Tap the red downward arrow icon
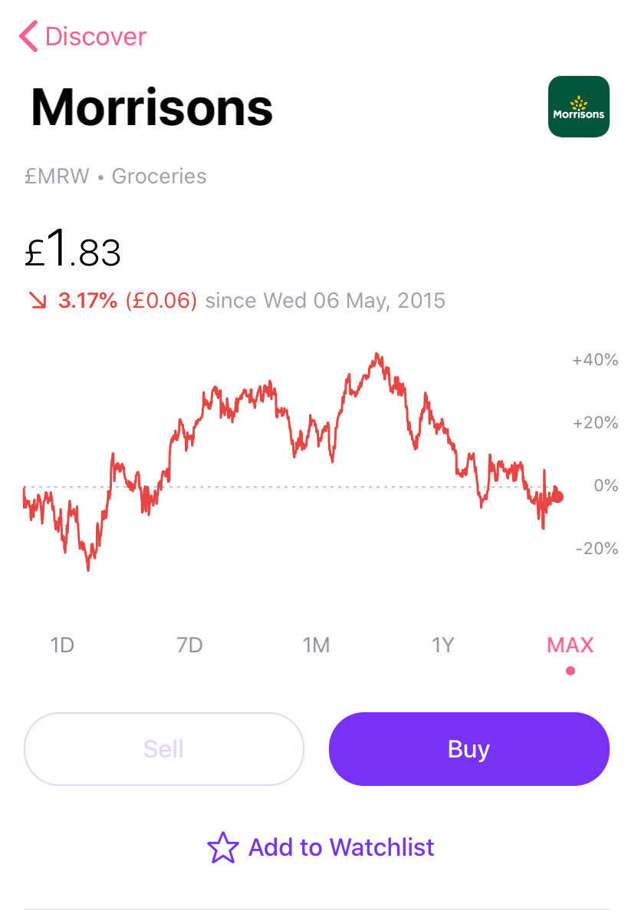Viewport: 628px width, 911px height. 38,300
